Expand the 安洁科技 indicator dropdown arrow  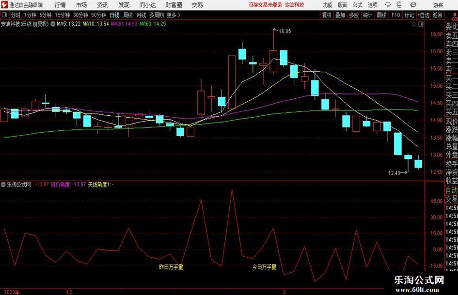53,24
